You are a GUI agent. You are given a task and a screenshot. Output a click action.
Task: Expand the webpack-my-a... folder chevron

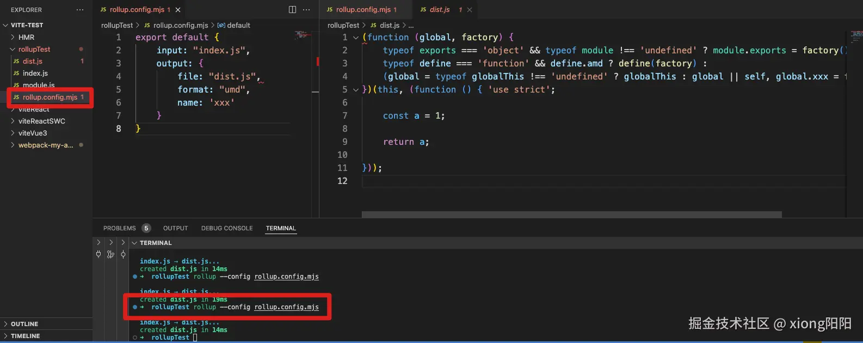(x=13, y=145)
